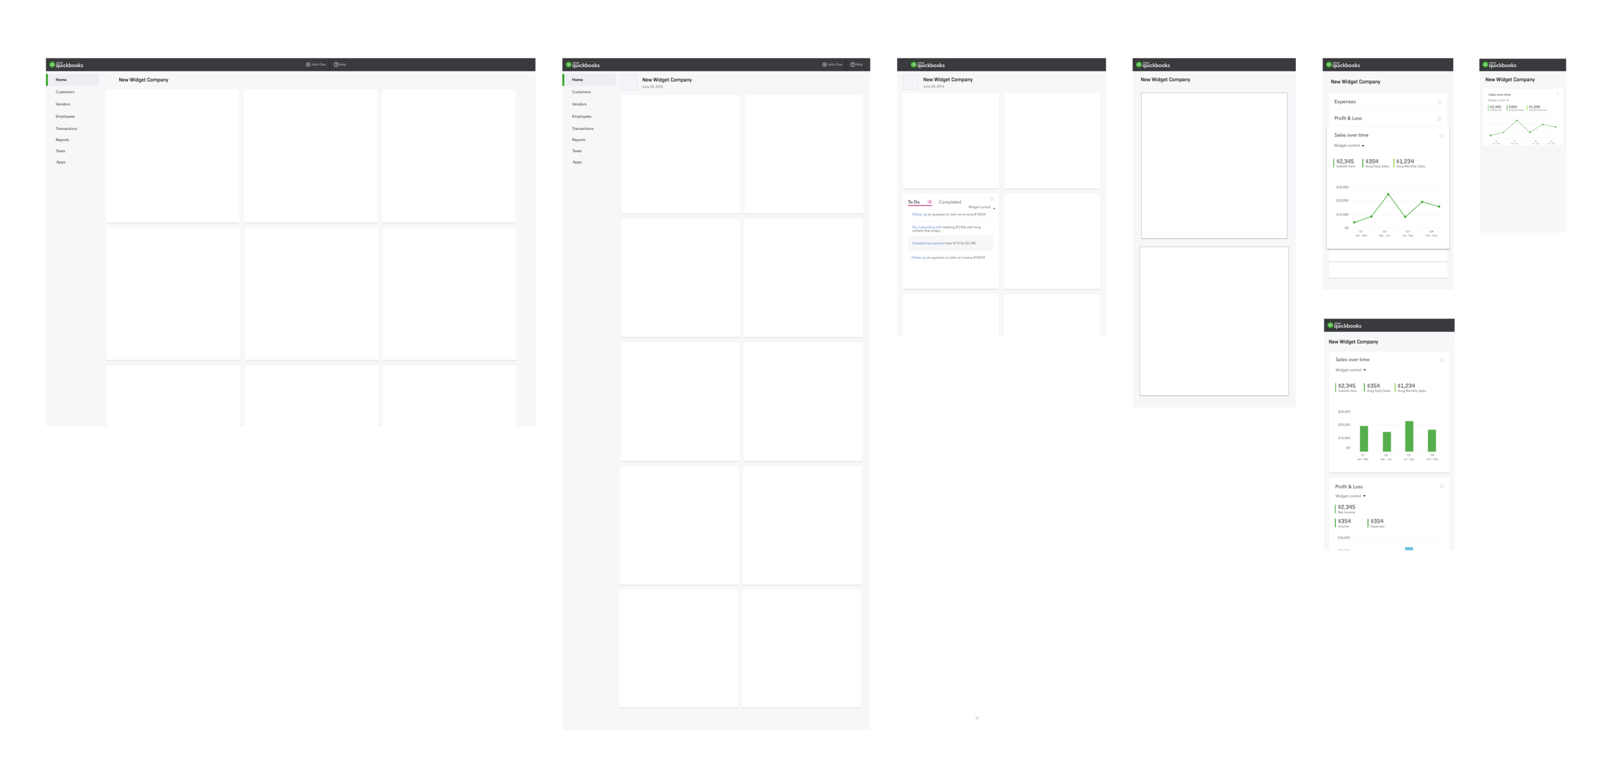1611x766 pixels.
Task: Click quickbooks logo in three-column dashboard mockup
Action: [x=66, y=64]
